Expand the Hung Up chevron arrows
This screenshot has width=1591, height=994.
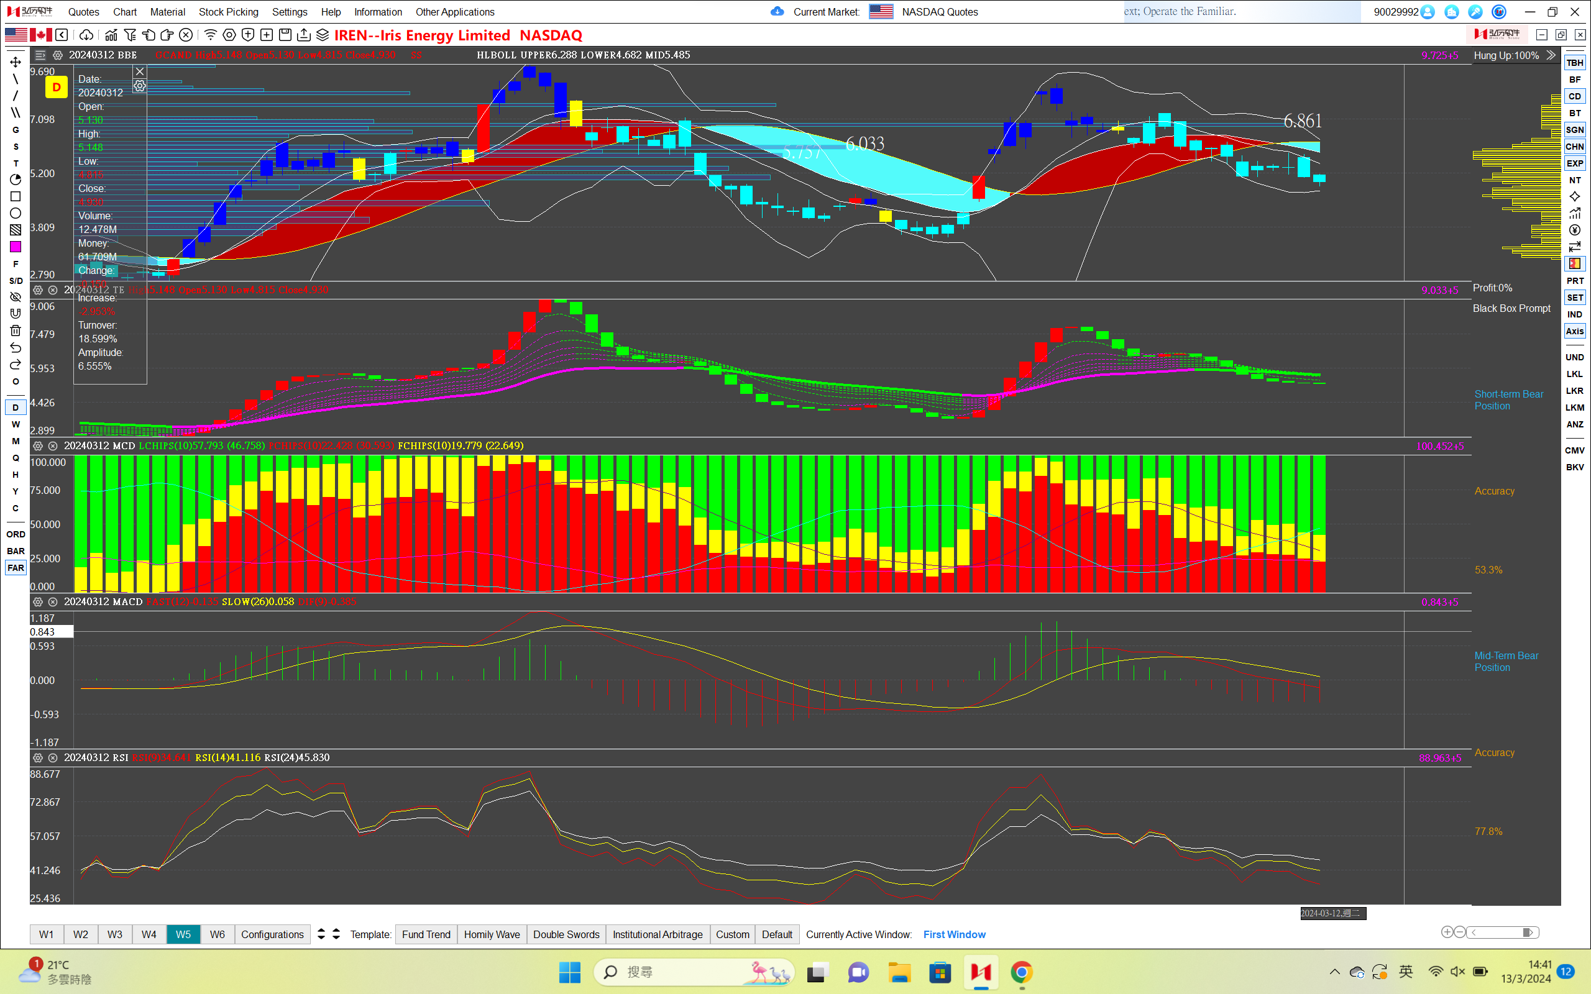click(x=1551, y=55)
